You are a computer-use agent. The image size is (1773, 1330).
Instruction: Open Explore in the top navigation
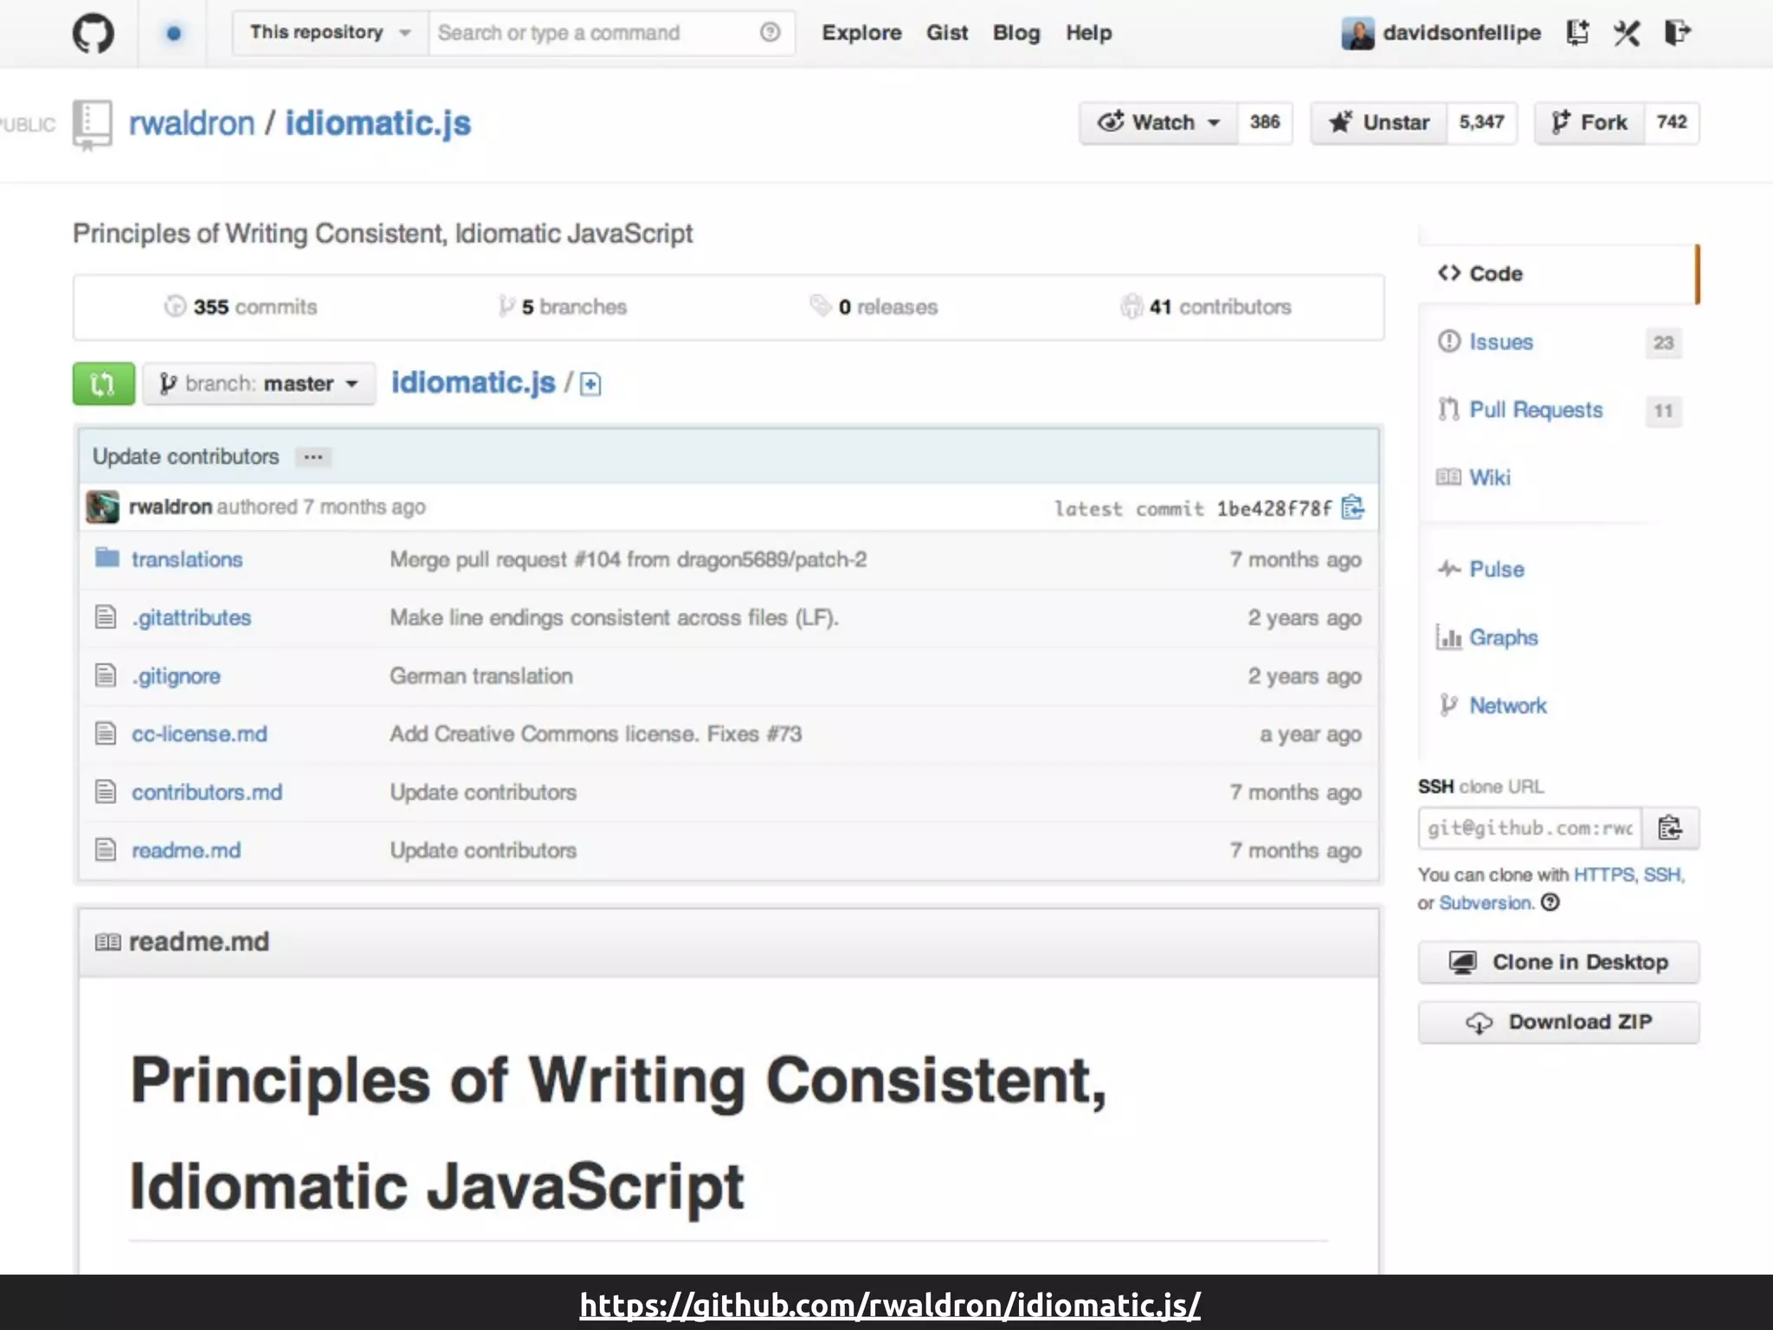pos(861,33)
